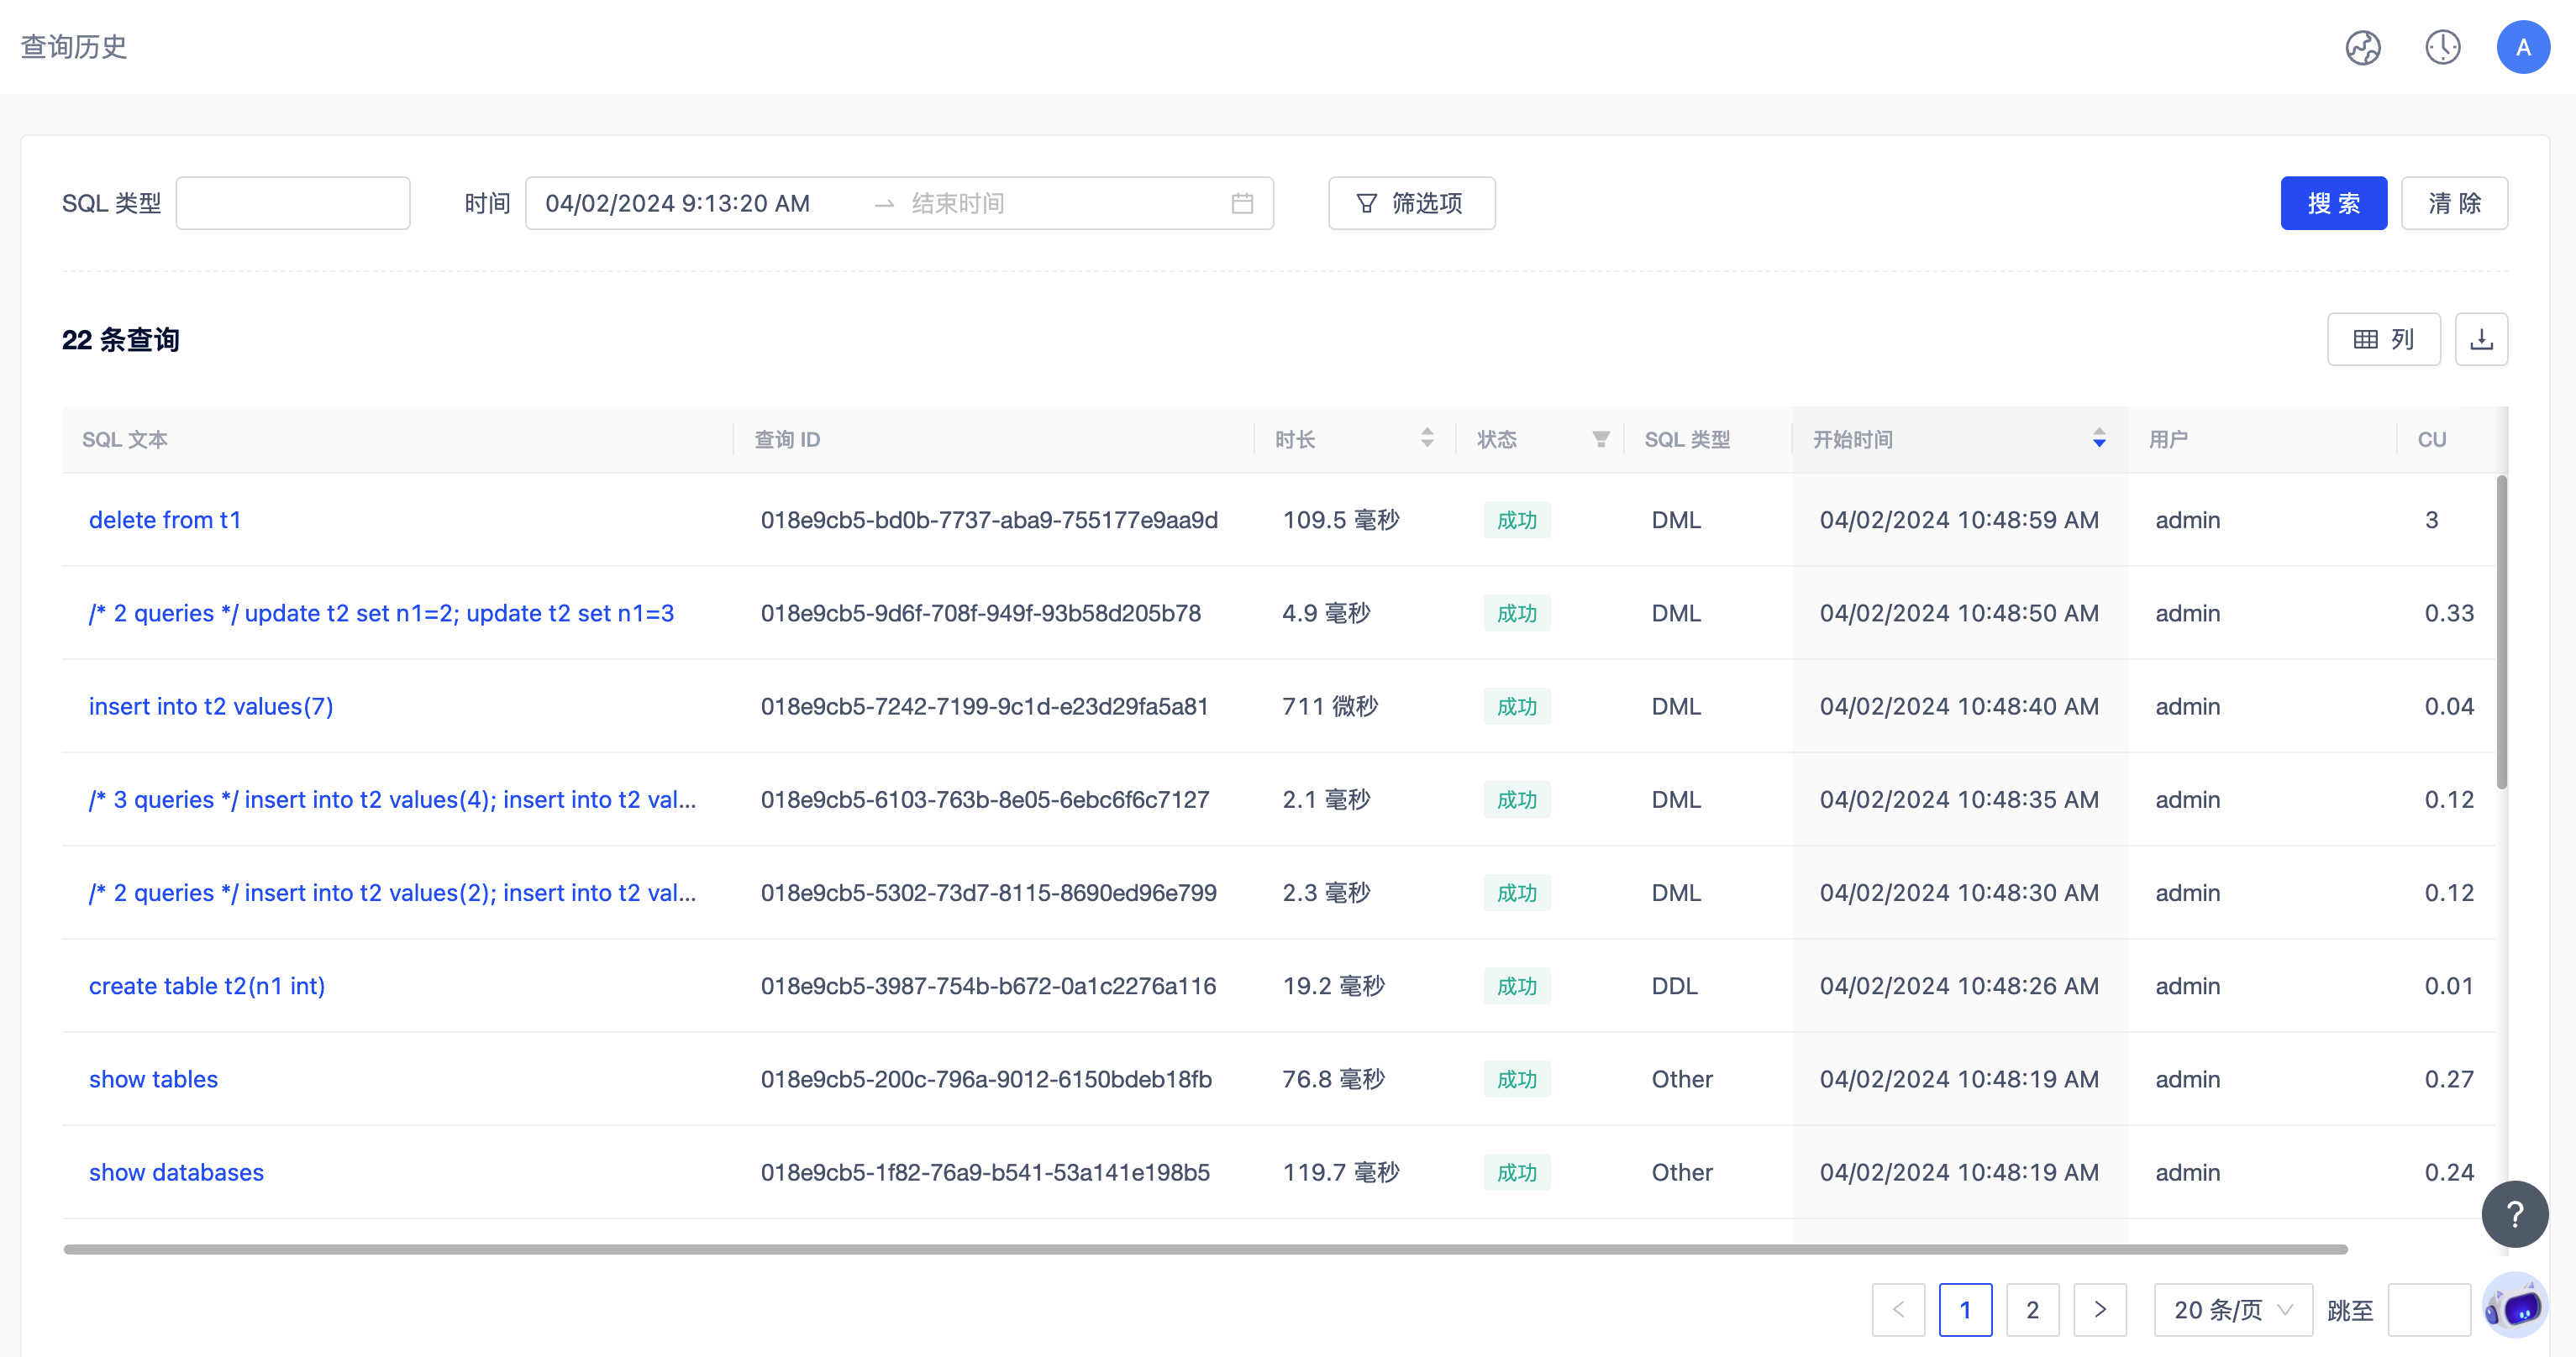Click the status column filter icon
This screenshot has width=2576, height=1357.
coord(1601,440)
